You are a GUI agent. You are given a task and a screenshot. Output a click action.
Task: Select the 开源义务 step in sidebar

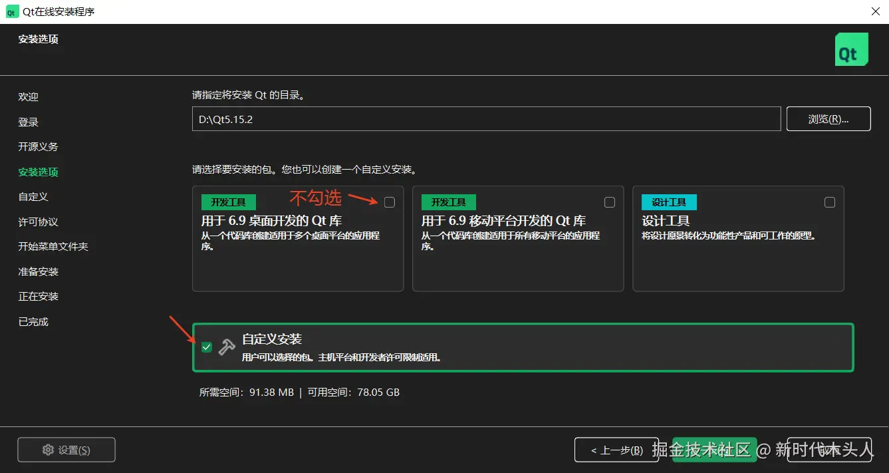coord(38,146)
